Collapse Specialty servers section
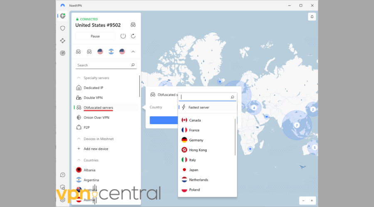 [79, 78]
